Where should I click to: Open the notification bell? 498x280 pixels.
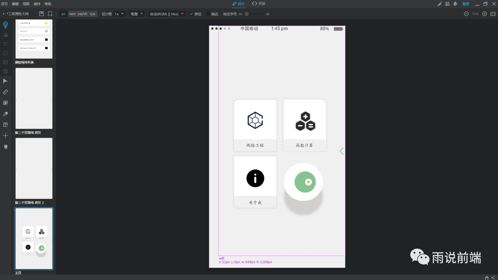(x=455, y=4)
